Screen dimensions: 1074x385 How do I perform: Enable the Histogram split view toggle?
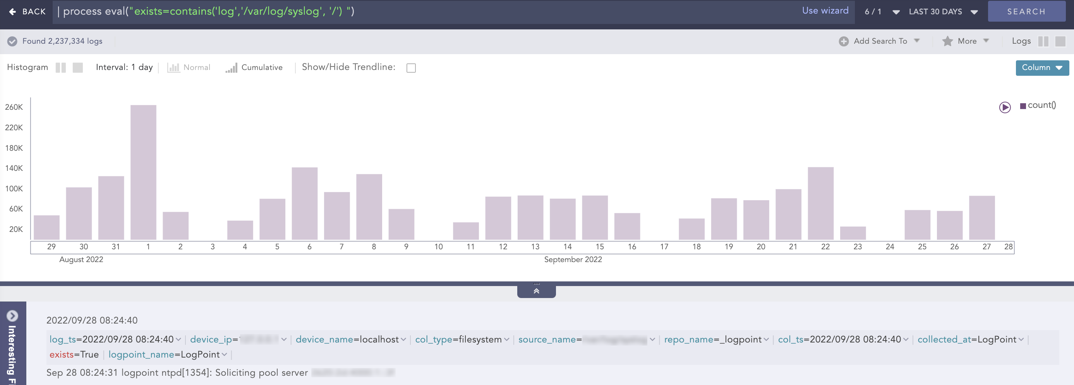(61, 67)
